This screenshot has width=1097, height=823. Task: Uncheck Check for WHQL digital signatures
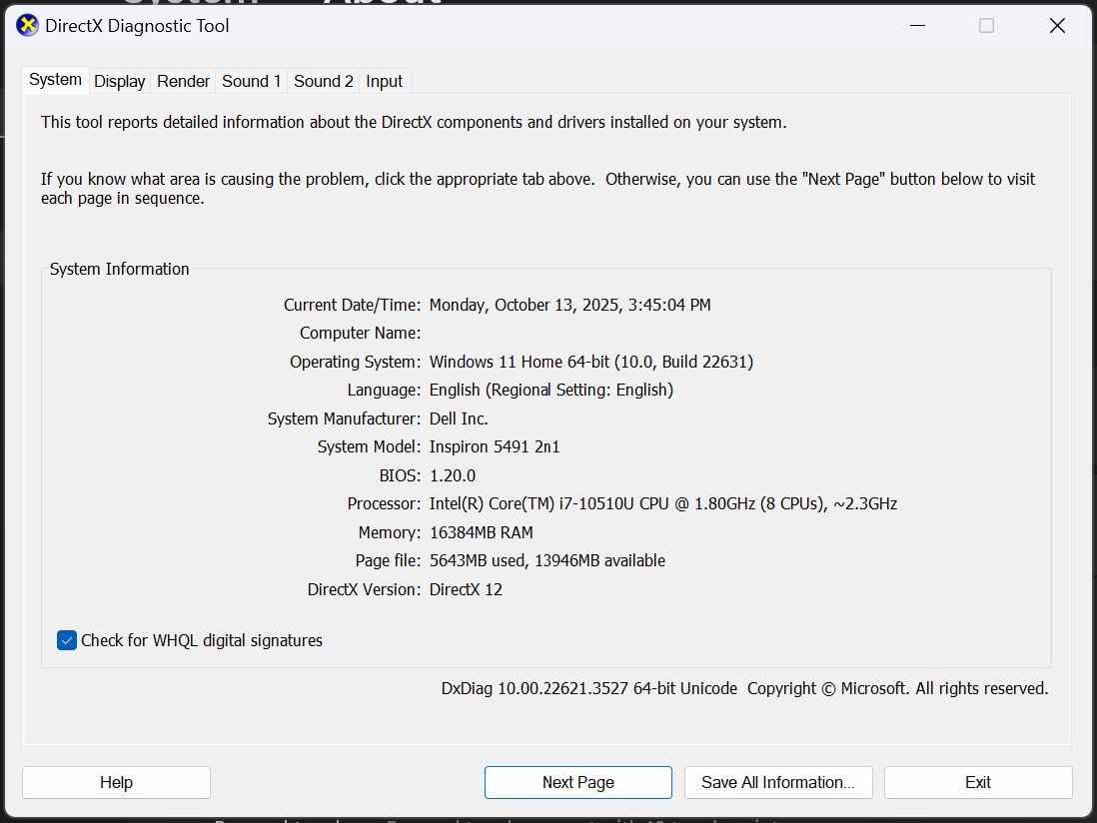tap(67, 640)
